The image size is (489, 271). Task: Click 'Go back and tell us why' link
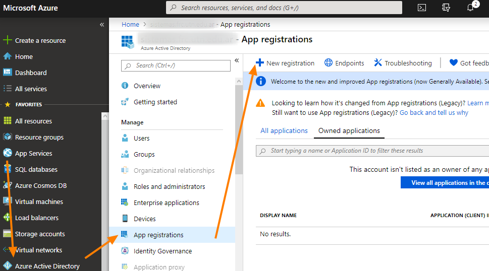point(434,113)
